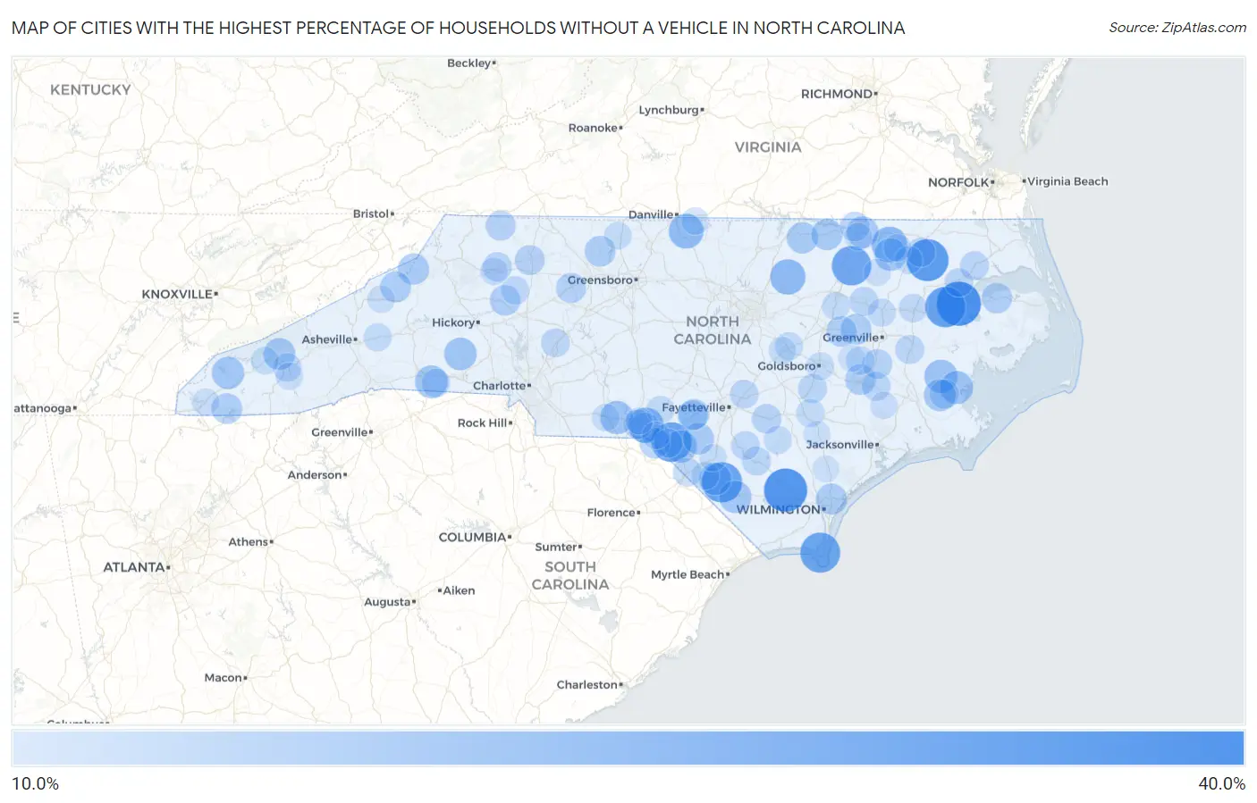The height and width of the screenshot is (803, 1257).
Task: Click the map title heading text
Action: (x=458, y=28)
